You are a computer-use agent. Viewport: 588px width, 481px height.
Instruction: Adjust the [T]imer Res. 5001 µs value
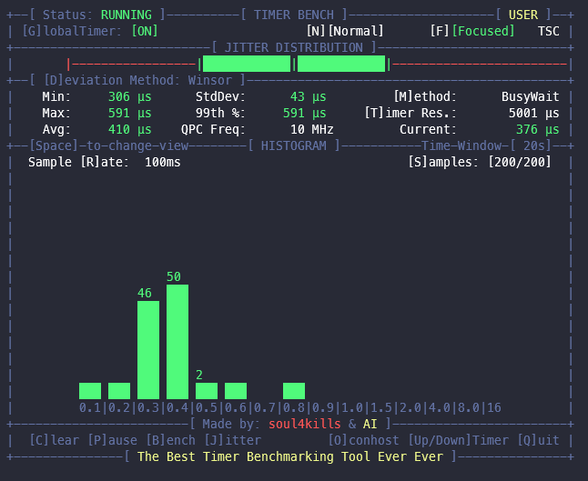coord(533,113)
